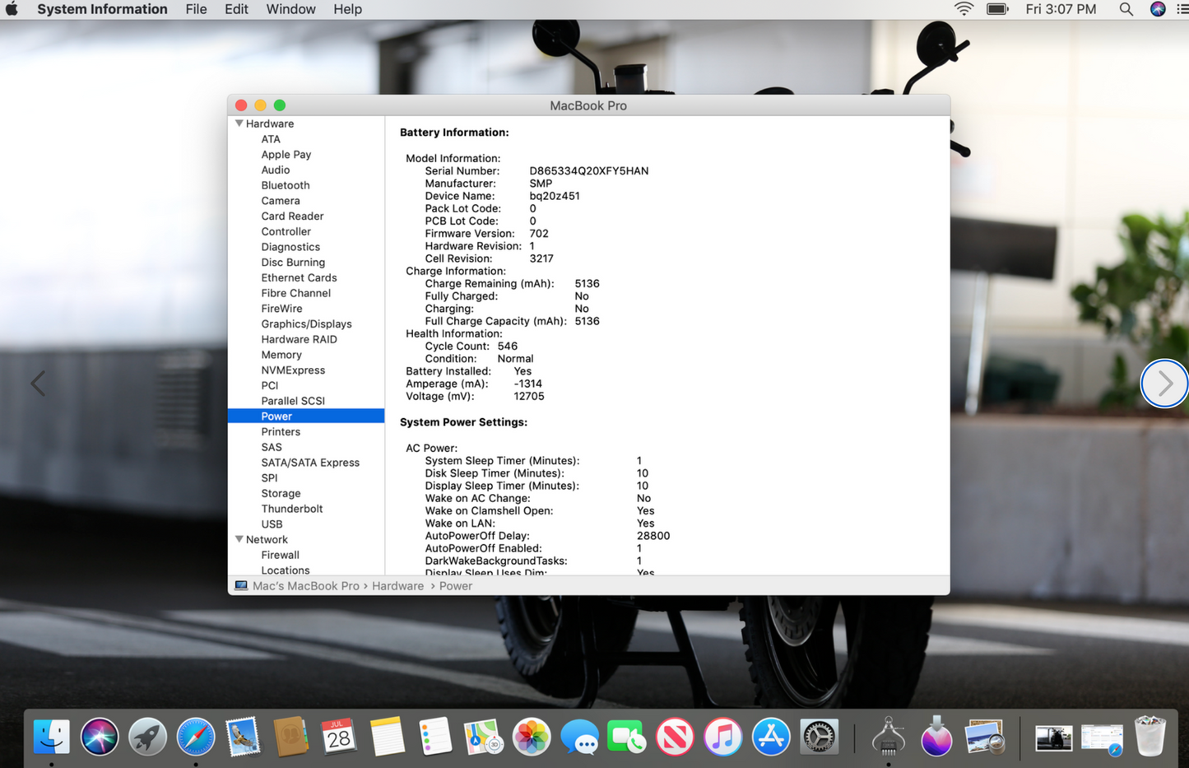Launch System Preferences from the Dock
1189x768 pixels.
click(x=819, y=737)
